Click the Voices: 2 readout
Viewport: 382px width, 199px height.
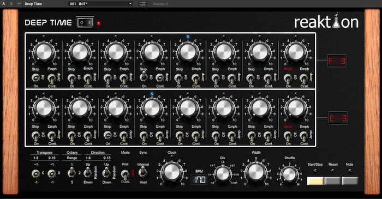click(160, 4)
